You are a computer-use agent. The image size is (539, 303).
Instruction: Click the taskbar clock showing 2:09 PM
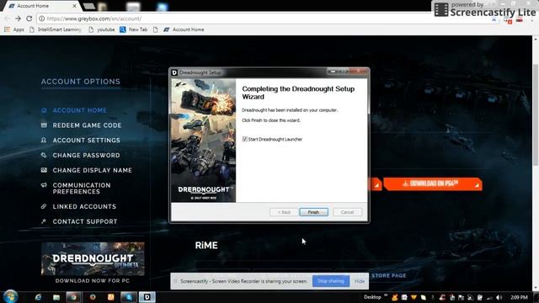(x=519, y=297)
